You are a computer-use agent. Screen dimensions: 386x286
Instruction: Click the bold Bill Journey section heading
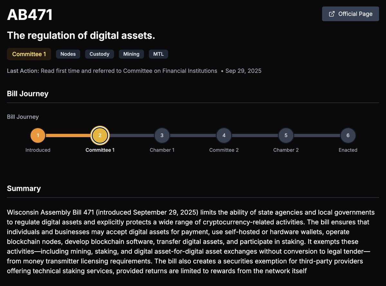click(28, 94)
